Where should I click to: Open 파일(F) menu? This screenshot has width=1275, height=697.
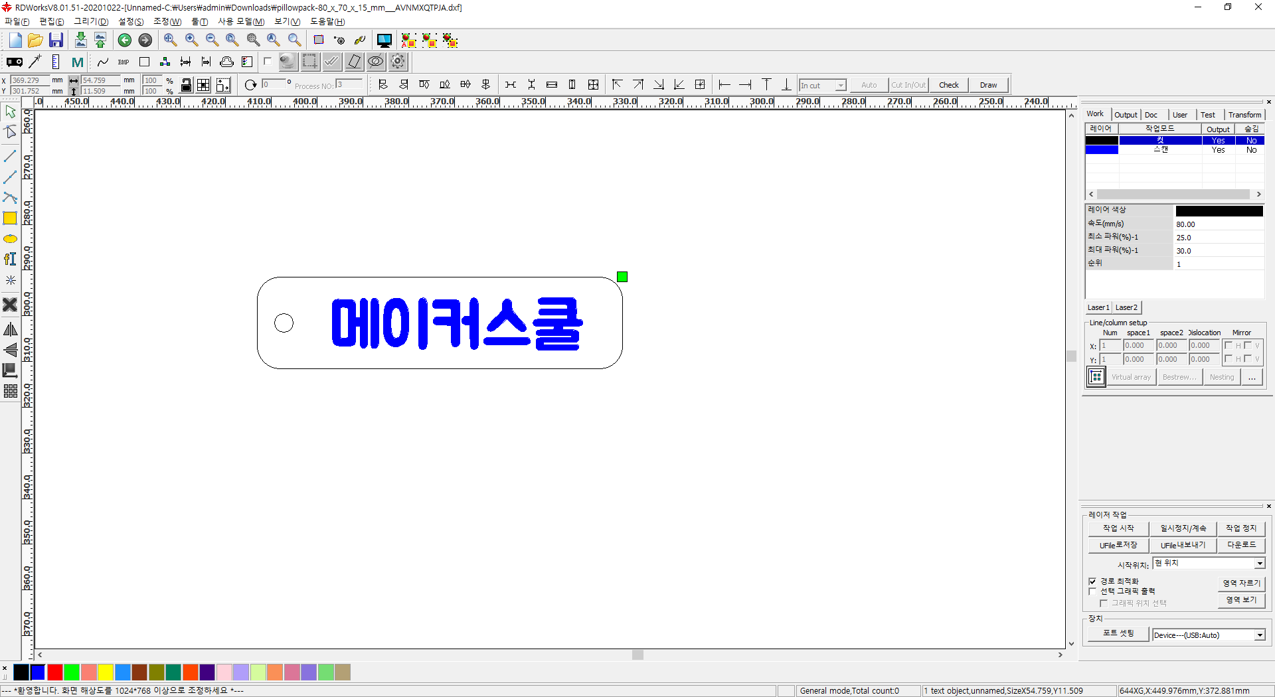(17, 22)
